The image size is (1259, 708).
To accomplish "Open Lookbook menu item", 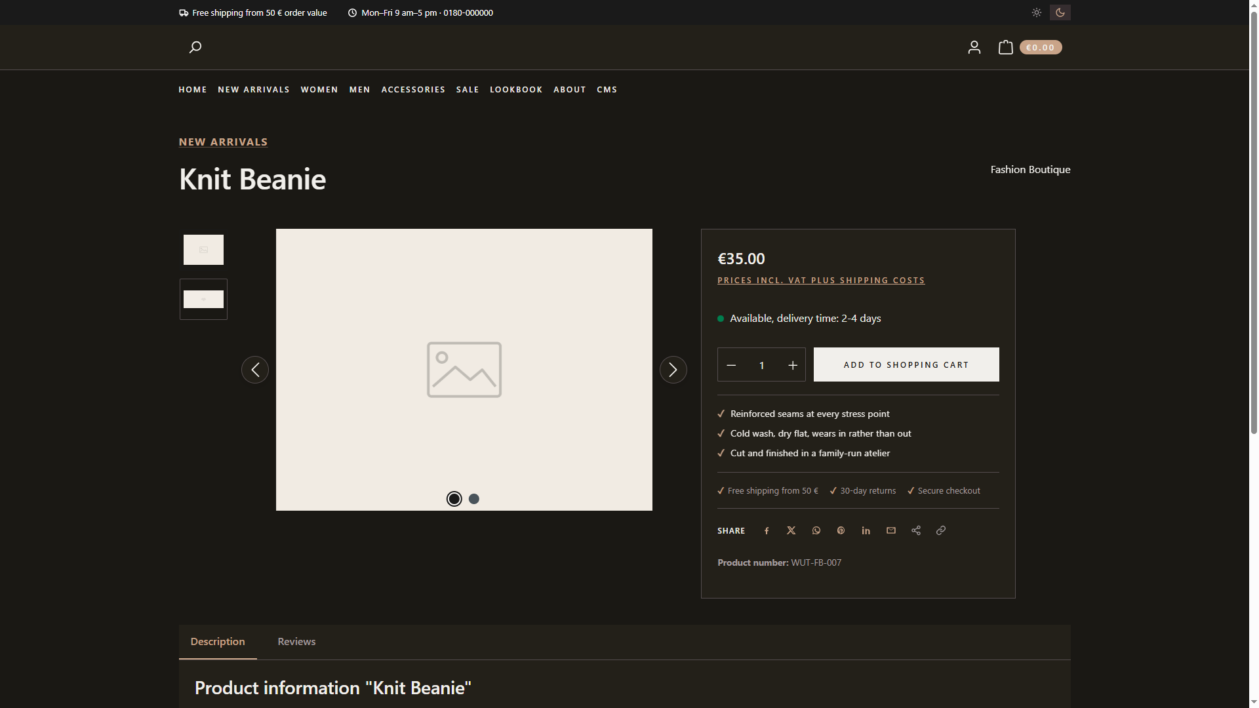I will [516, 90].
